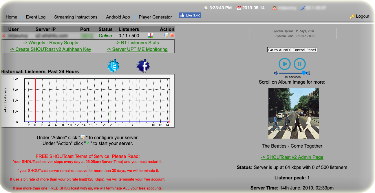
Task: Start the stream with the play button
Action: pos(284,64)
